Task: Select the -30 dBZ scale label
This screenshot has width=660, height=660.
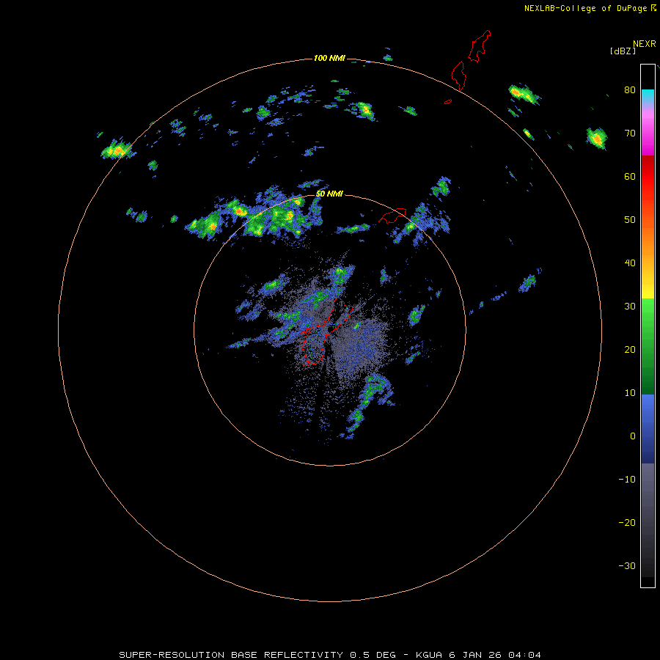Action: pyautogui.click(x=627, y=565)
